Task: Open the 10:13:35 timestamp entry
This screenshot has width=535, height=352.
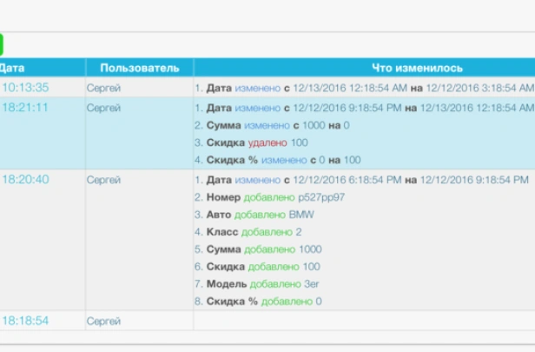Action: 25,88
